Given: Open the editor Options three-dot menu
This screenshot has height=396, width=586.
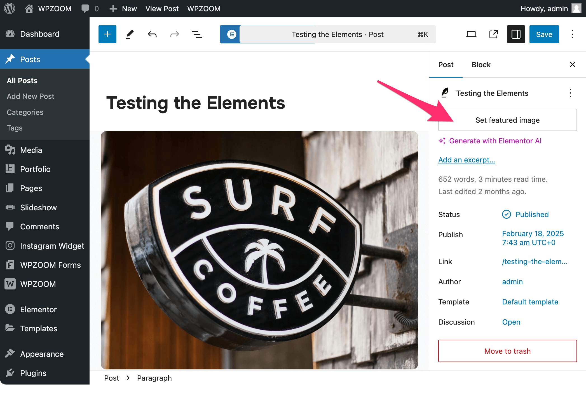Looking at the screenshot, I should [572, 34].
